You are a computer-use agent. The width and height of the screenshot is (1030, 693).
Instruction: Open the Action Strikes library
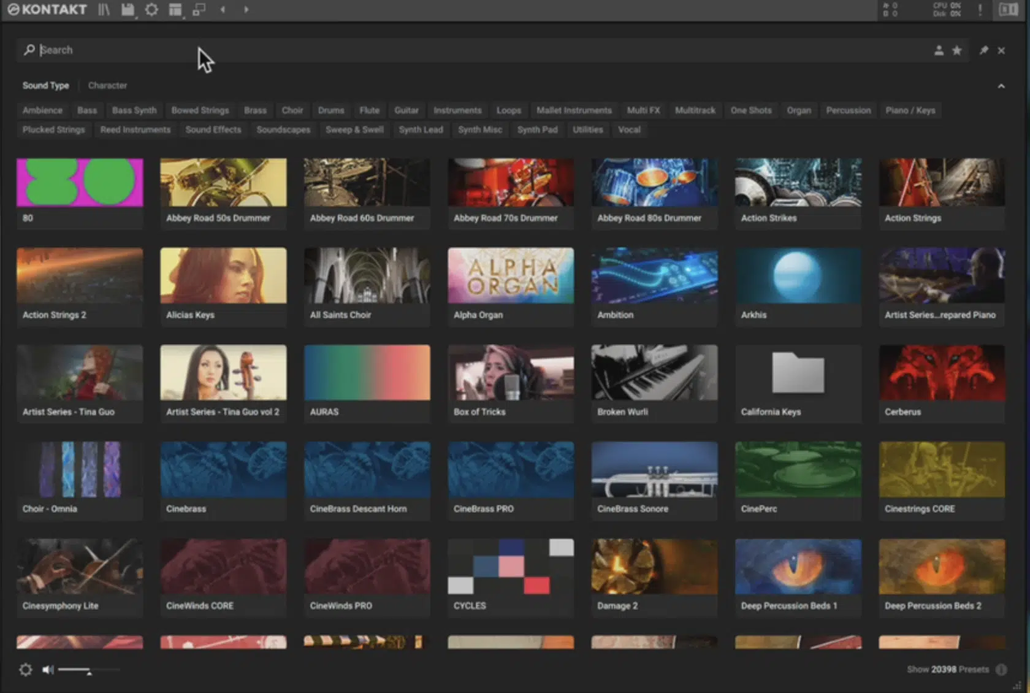coord(798,194)
